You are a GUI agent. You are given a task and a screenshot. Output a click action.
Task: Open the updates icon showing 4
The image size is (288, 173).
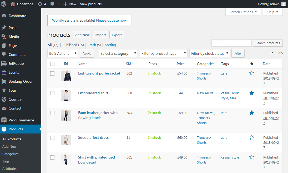[x=40, y=4]
